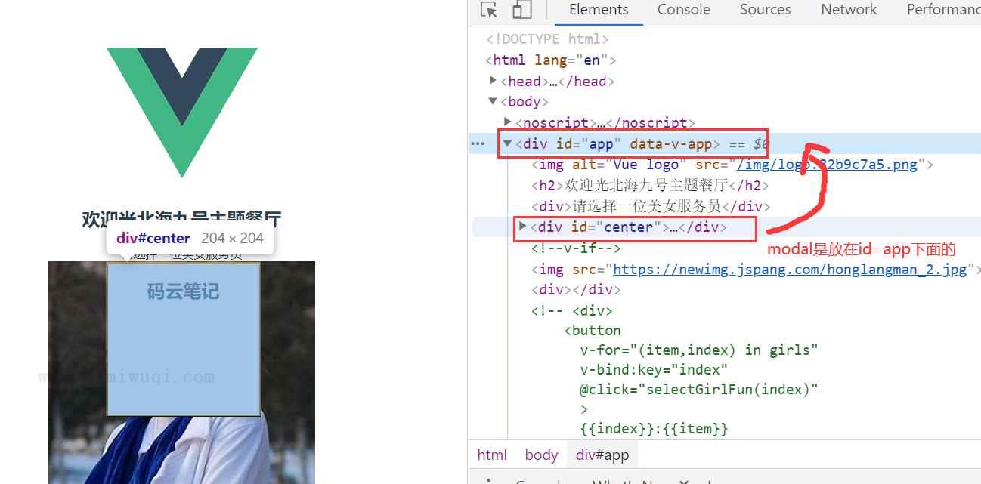Select the <html lang="en"> row
The height and width of the screenshot is (484, 981).
tap(551, 60)
